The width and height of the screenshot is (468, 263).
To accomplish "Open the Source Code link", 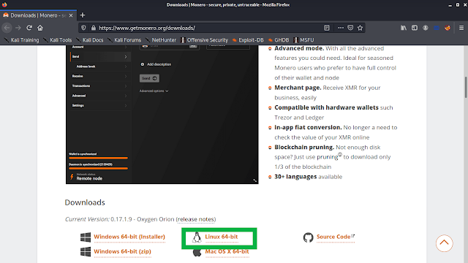I will click(x=335, y=237).
